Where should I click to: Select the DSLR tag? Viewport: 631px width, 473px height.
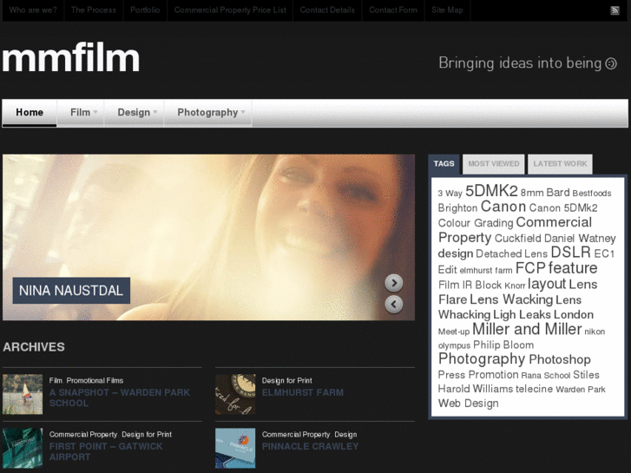point(570,252)
